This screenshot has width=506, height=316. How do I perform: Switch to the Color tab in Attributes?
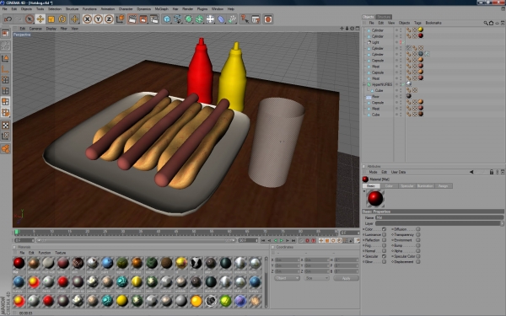pos(389,186)
